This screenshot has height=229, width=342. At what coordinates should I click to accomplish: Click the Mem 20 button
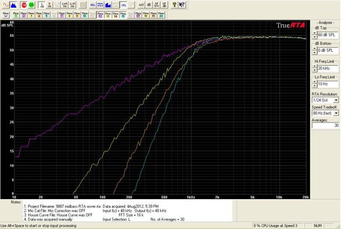161,15
